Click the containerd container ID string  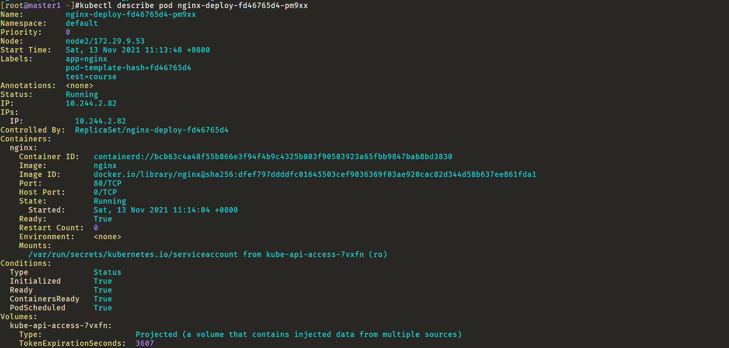(x=273, y=157)
